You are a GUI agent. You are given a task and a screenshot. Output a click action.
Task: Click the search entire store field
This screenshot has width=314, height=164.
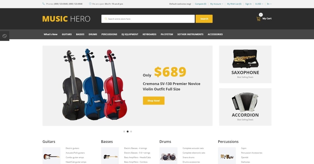(x=148, y=19)
